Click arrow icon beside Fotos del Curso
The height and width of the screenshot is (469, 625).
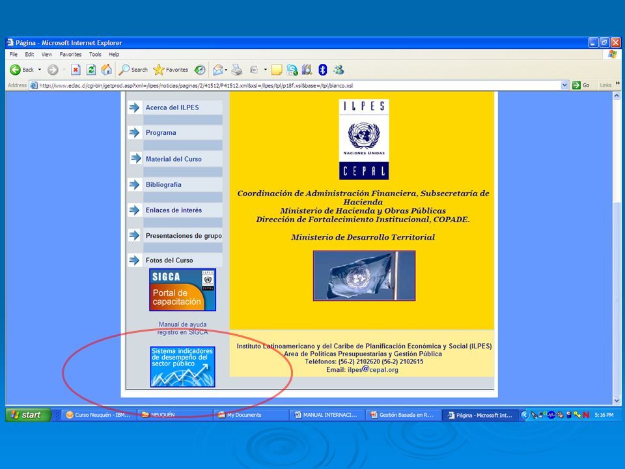tap(135, 260)
